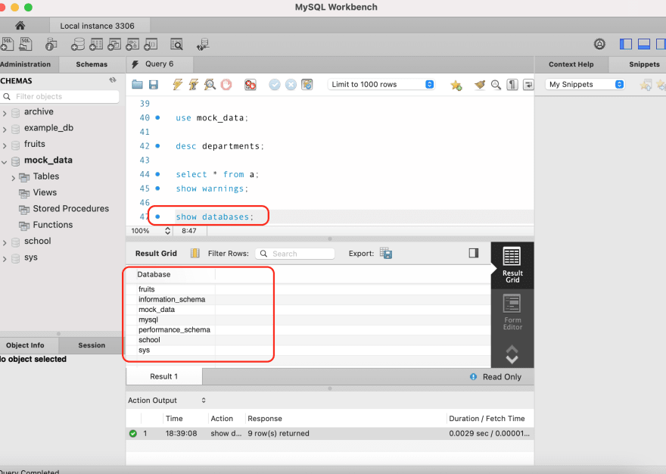Explain the current statement icon
The image size is (666, 474).
pyautogui.click(x=210, y=84)
